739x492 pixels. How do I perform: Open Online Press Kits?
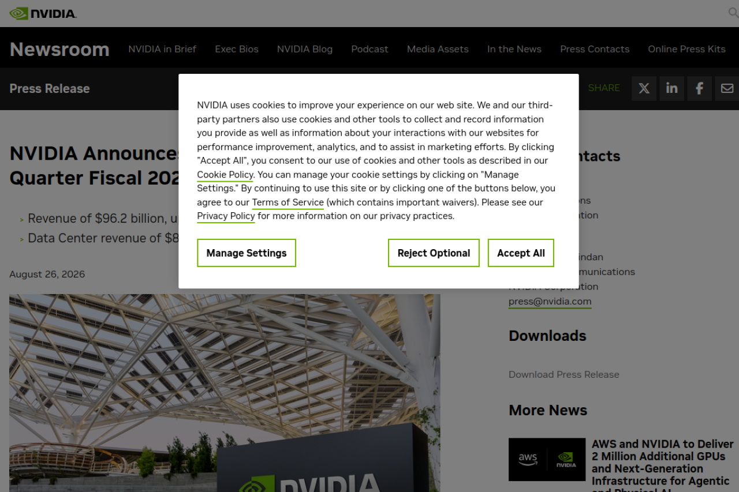(x=686, y=49)
